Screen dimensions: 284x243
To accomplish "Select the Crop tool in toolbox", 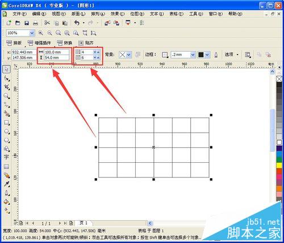I will (x=7, y=87).
